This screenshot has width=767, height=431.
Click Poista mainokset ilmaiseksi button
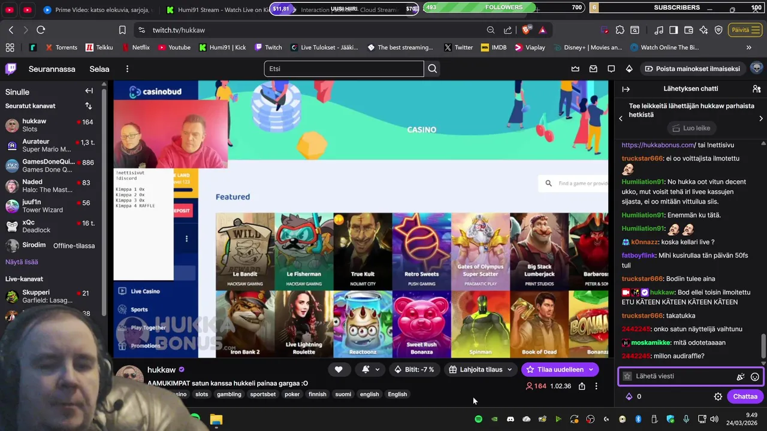693,69
